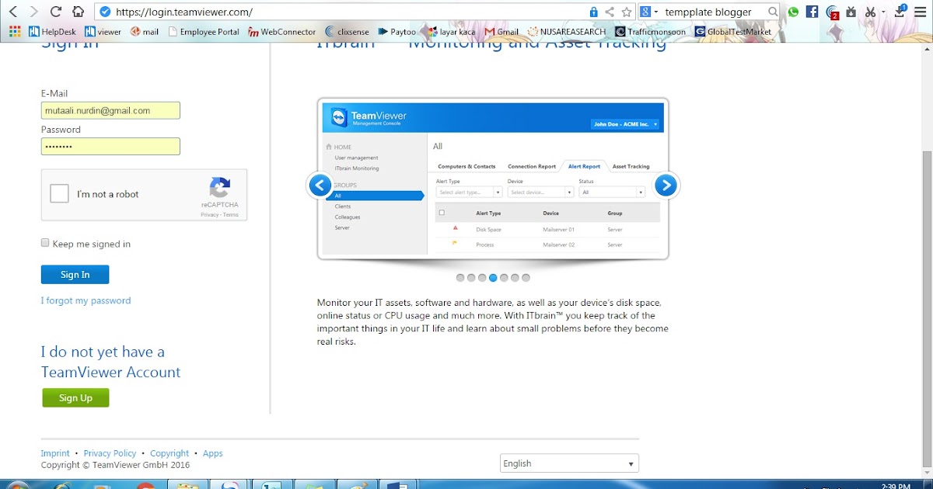Viewport: 933px width, 489px height.
Task: Open the Copyright footer link
Action: [x=169, y=453]
